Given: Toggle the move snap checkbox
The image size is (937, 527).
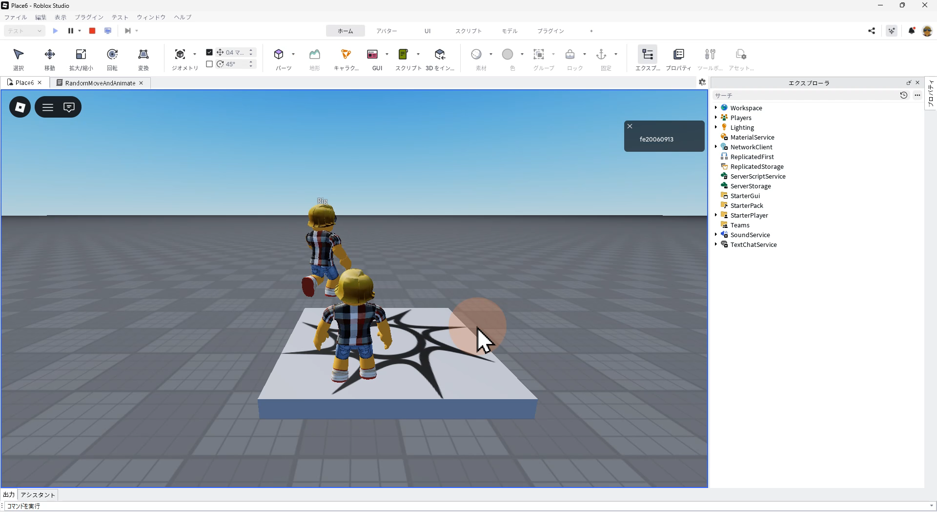Looking at the screenshot, I should [x=209, y=52].
